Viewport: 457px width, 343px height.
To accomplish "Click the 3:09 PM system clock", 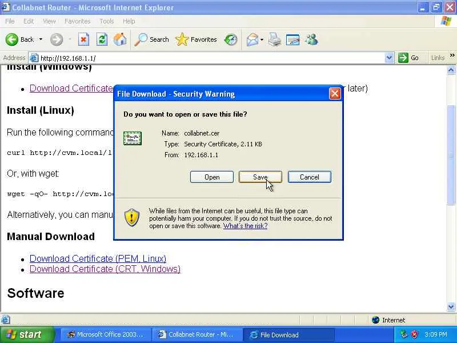I will 436,334.
